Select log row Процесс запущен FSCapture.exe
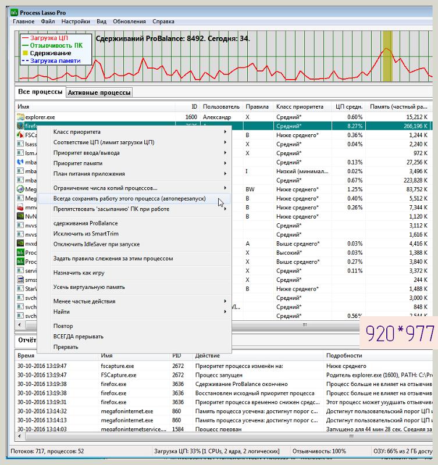438x465 pixels. tap(224, 375)
